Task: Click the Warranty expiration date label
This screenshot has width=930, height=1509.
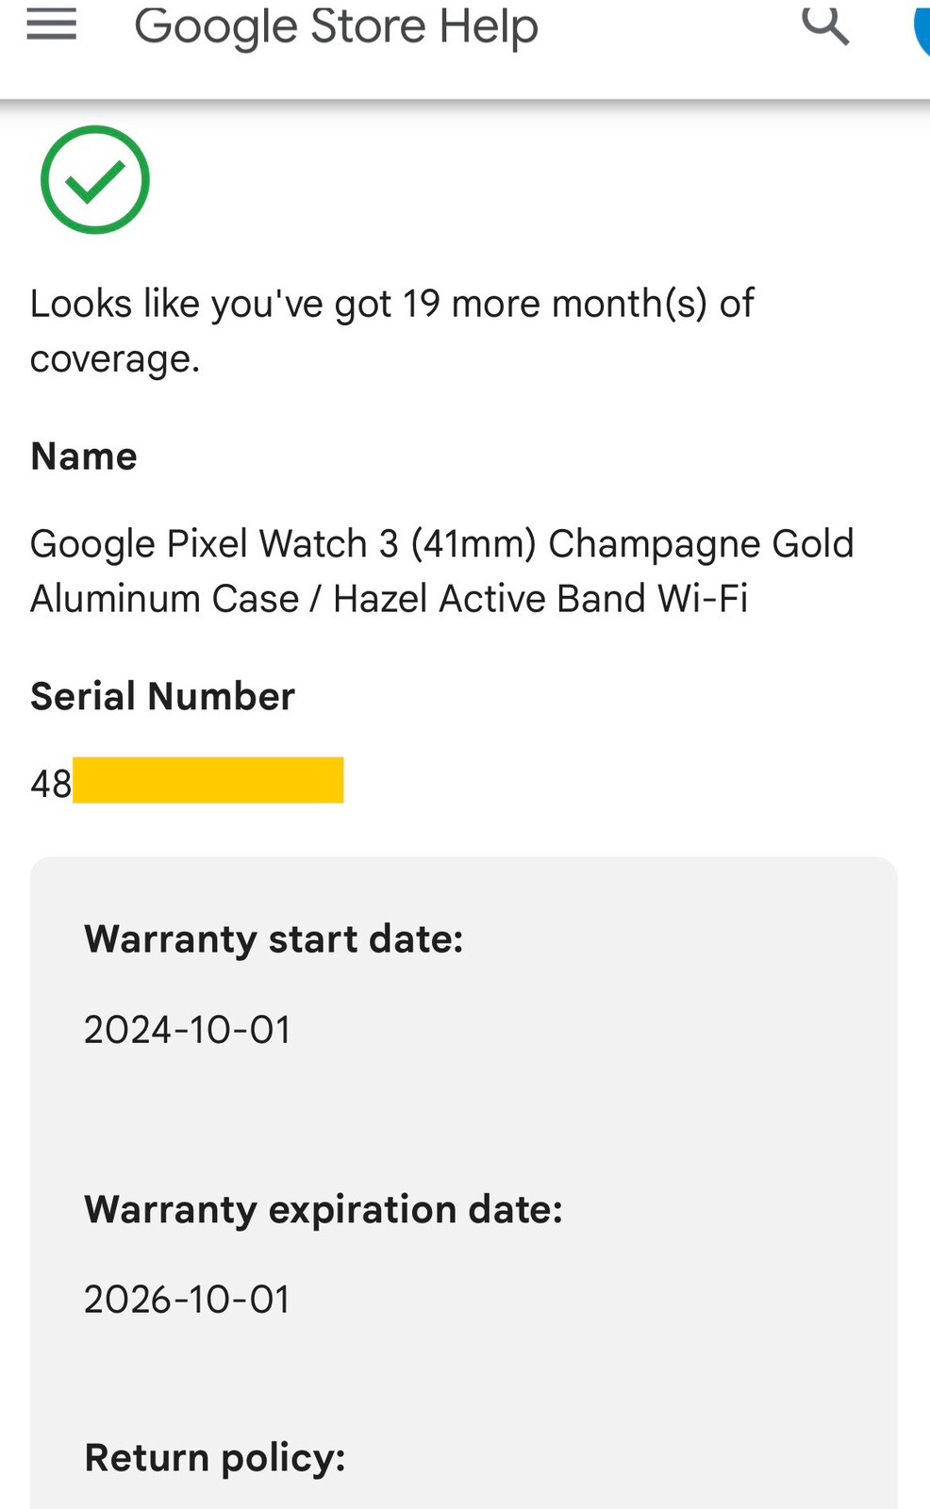Action: click(324, 1209)
